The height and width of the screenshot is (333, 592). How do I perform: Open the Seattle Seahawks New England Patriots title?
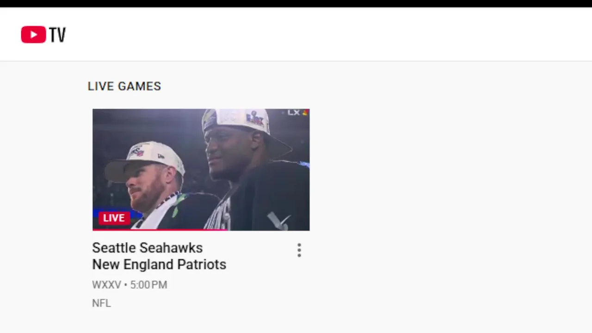click(159, 256)
